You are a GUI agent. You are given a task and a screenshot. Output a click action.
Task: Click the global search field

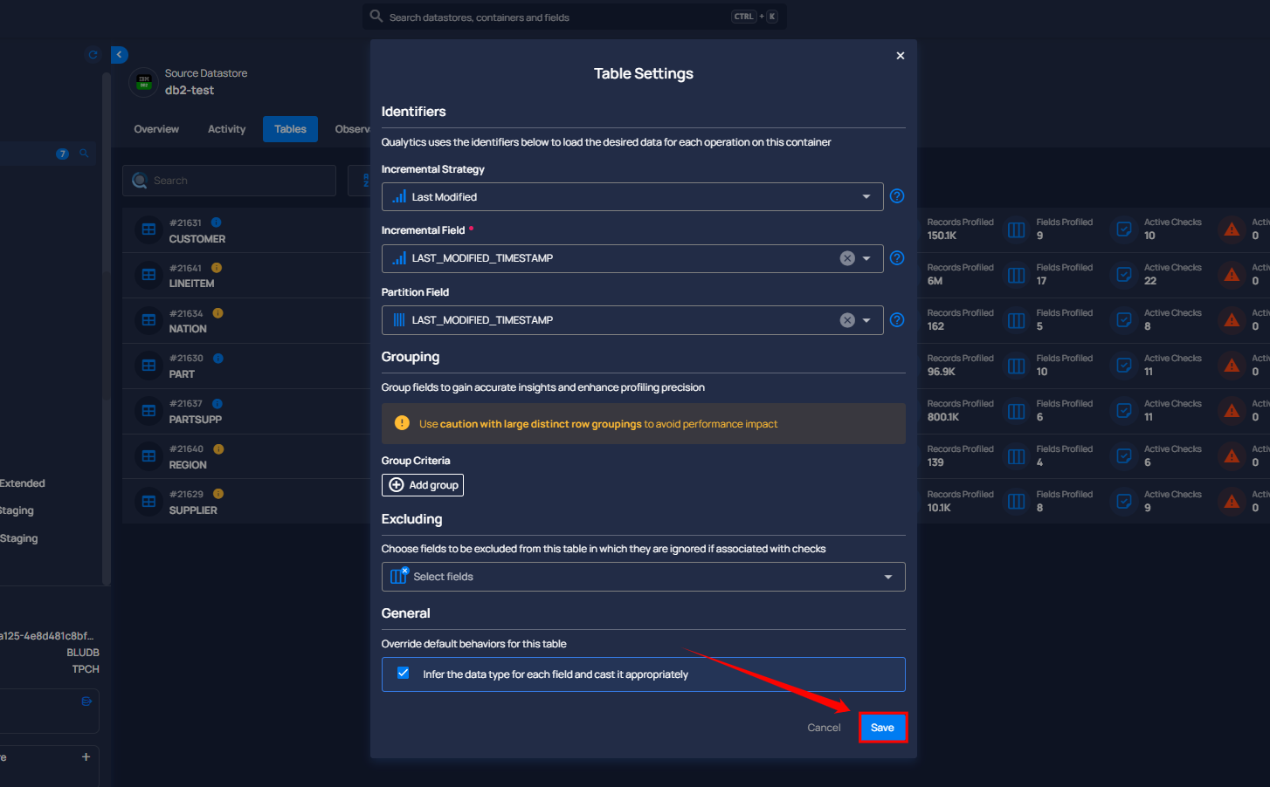(574, 17)
